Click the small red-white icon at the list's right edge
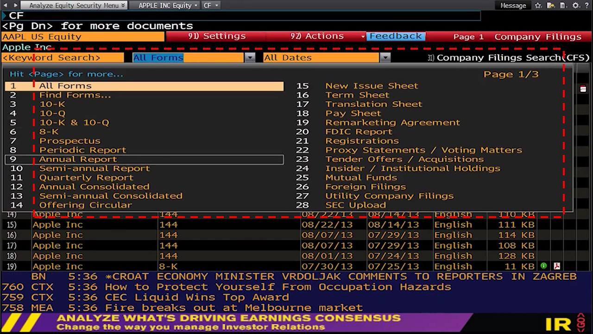This screenshot has height=334, width=593. click(x=583, y=89)
